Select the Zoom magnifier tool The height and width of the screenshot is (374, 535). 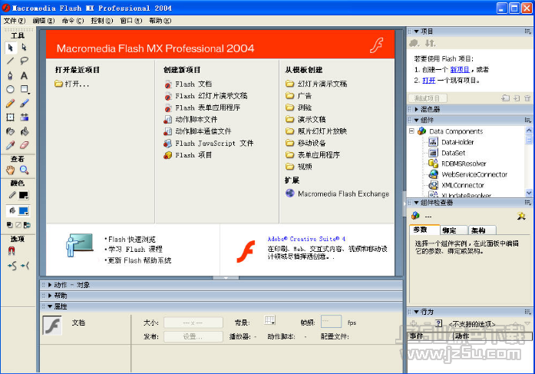coord(24,170)
